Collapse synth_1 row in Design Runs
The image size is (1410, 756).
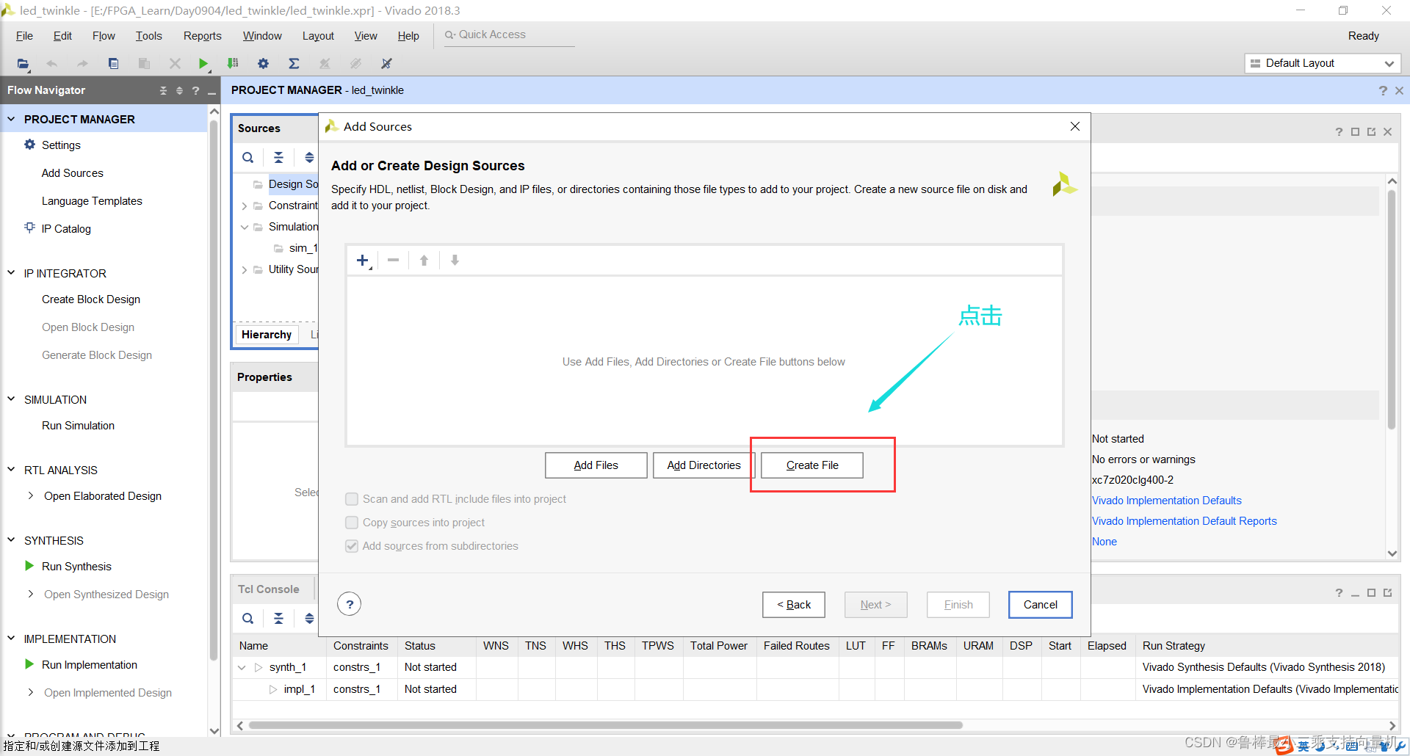[x=242, y=668]
